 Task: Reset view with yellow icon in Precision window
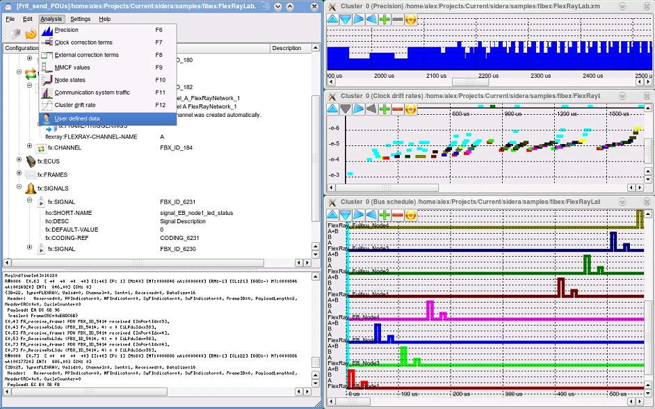pyautogui.click(x=411, y=19)
